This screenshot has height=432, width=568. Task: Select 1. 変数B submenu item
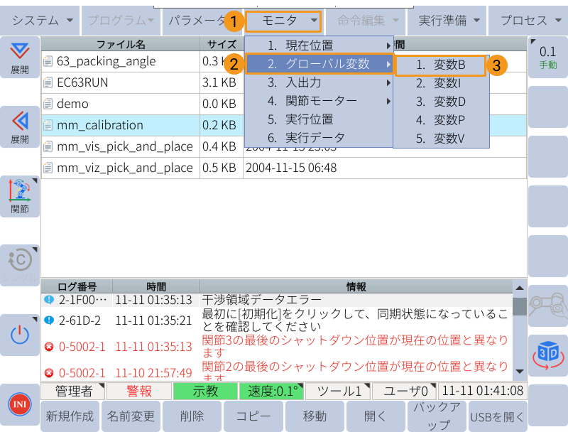[x=440, y=65]
